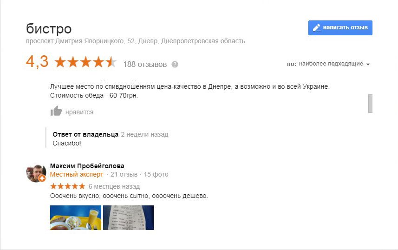Open Максим Пробейголова's profile avatar

[36, 173]
